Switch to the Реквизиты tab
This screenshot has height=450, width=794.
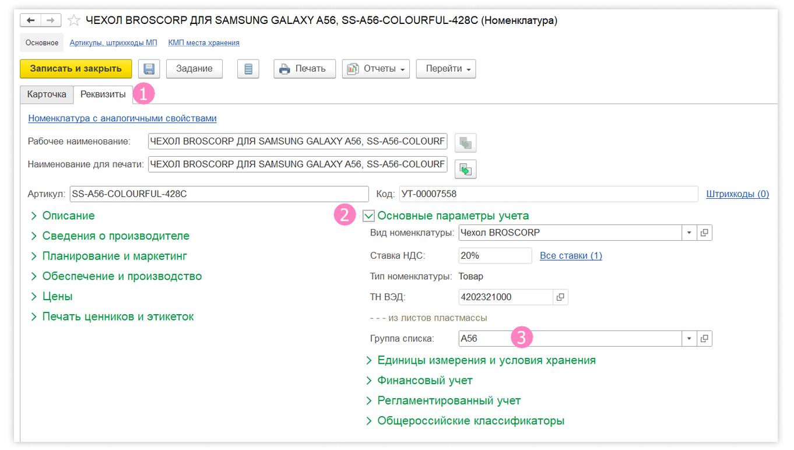(103, 94)
